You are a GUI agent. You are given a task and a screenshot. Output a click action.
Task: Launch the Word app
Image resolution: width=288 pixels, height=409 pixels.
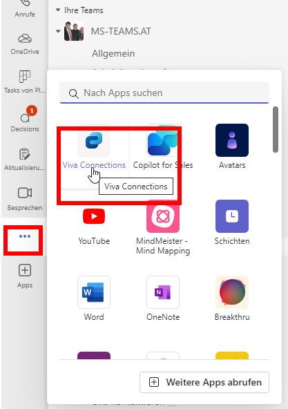click(x=94, y=298)
